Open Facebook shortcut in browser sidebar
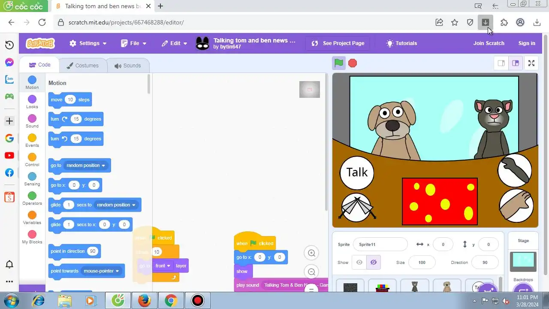The height and width of the screenshot is (309, 549). [9, 173]
